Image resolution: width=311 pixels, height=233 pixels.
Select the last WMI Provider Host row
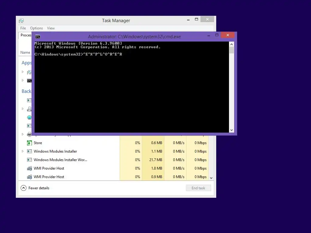[x=114, y=177]
